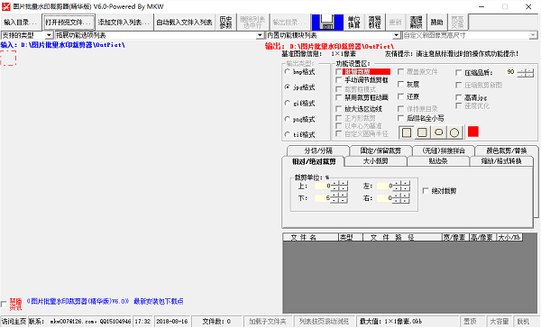Click the 上 crop value input field
541x328 pixels.
click(323, 187)
